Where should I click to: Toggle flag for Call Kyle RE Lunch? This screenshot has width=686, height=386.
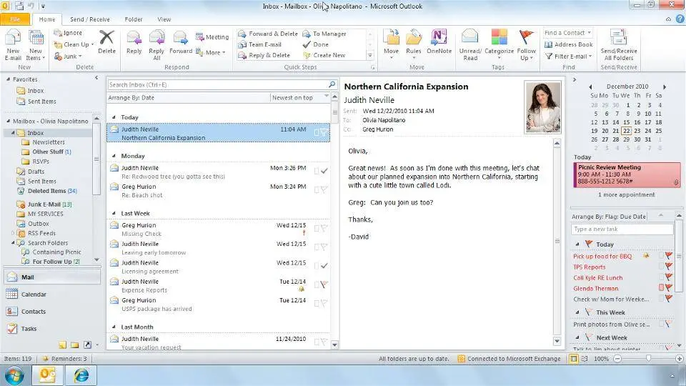pos(669,277)
